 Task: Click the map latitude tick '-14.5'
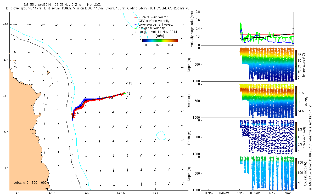coord(4,60)
